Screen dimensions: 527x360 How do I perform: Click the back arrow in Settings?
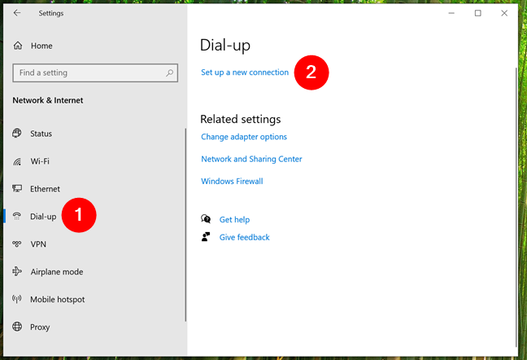[x=17, y=13]
